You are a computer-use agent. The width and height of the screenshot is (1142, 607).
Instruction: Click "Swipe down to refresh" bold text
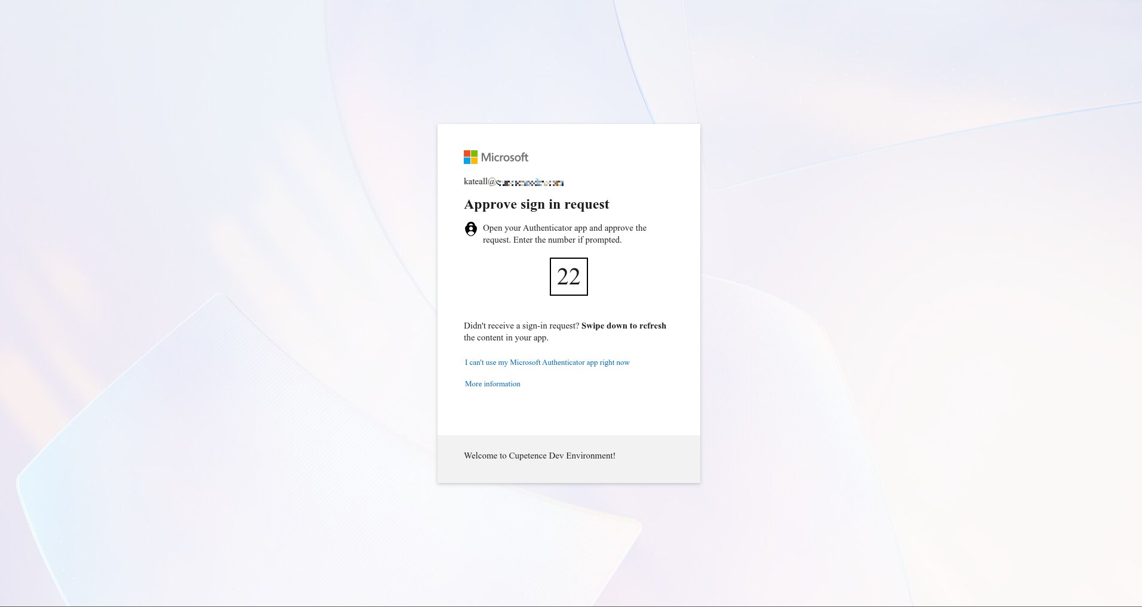click(624, 326)
